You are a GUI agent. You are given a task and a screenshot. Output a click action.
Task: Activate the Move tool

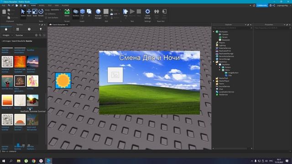29,13
